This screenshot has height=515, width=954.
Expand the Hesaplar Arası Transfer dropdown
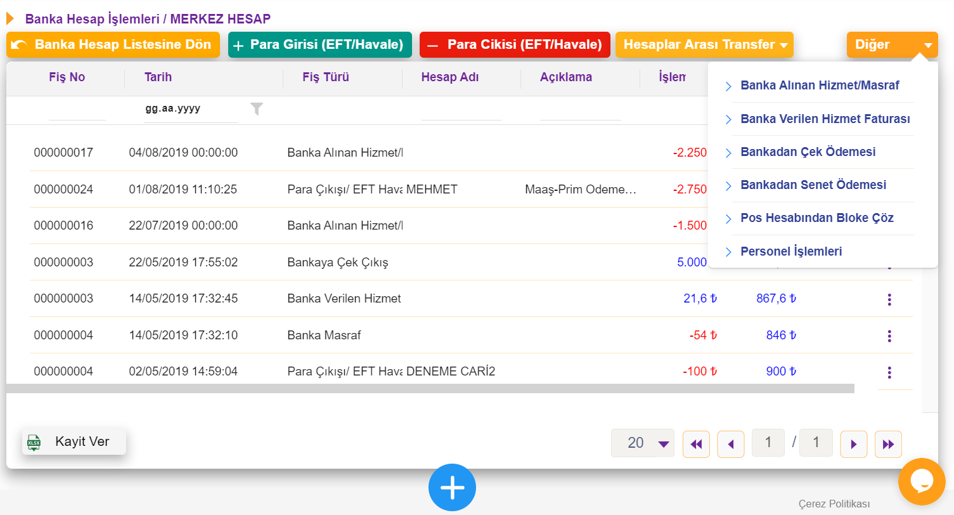tap(704, 45)
